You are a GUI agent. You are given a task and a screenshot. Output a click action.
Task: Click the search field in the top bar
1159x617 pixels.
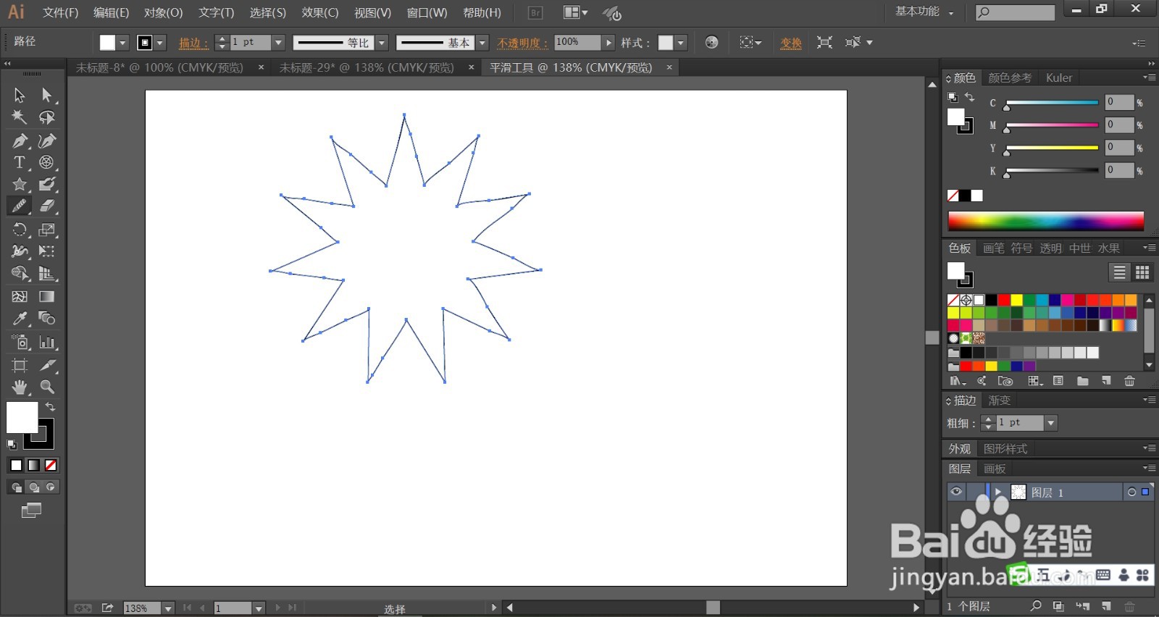tap(1015, 12)
